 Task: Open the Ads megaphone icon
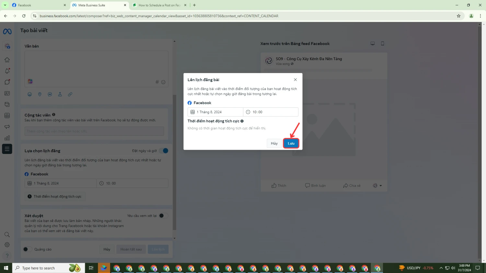click(x=7, y=127)
